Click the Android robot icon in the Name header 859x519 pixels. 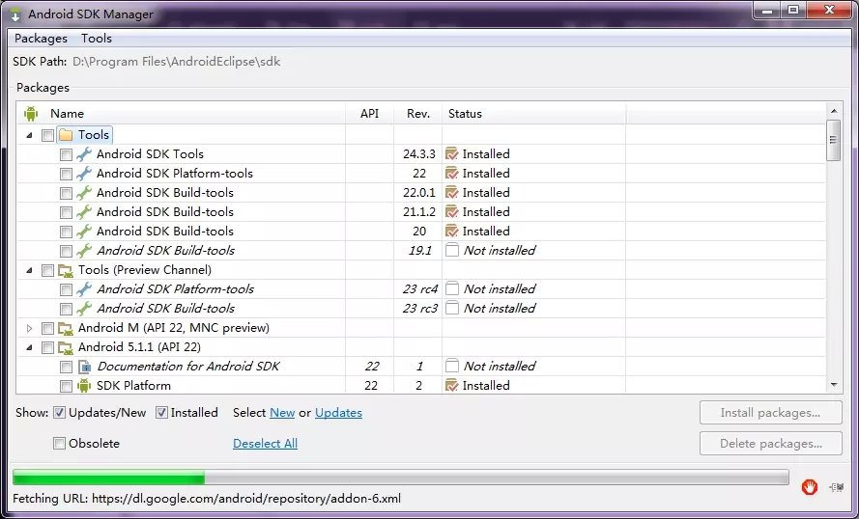[x=31, y=114]
